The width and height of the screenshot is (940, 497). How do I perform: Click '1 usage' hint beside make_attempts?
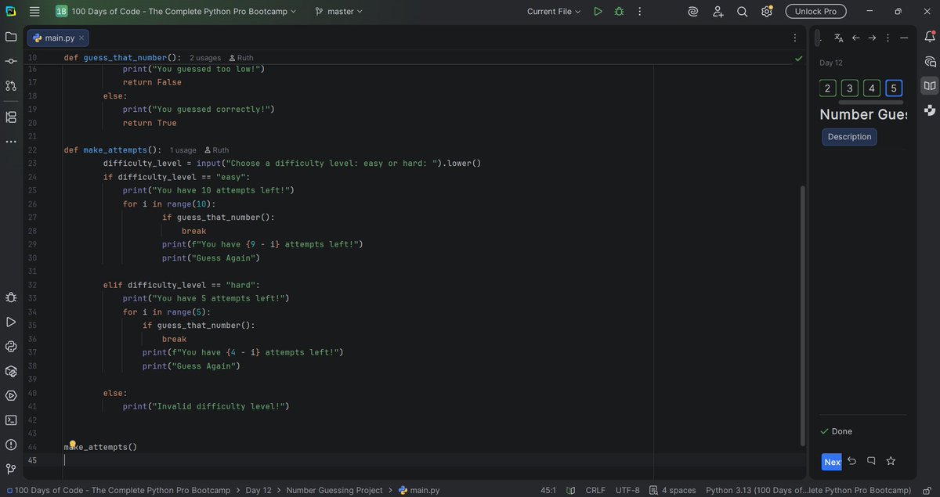coord(183,149)
